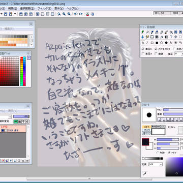Toggle the アンチエイリアス anti-alias checkbox
The width and height of the screenshot is (183, 183).
click(156, 49)
